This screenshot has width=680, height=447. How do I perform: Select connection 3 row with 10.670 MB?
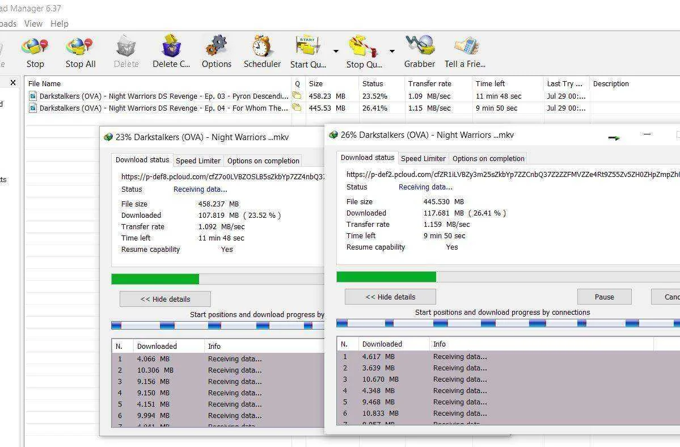(508, 379)
